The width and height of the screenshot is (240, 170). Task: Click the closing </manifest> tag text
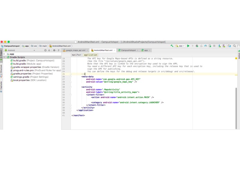click(x=78, y=115)
